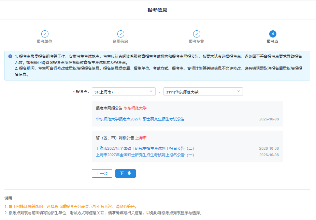
Task: Click the 上一步 button
Action: pos(102,174)
